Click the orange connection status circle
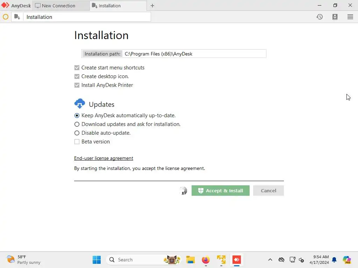This screenshot has height=268, width=358. coord(6,17)
